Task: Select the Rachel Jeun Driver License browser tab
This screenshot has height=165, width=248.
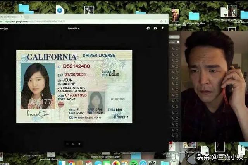Action: point(11,17)
